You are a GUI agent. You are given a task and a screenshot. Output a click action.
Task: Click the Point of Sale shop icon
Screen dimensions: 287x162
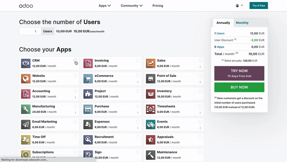click(150, 79)
